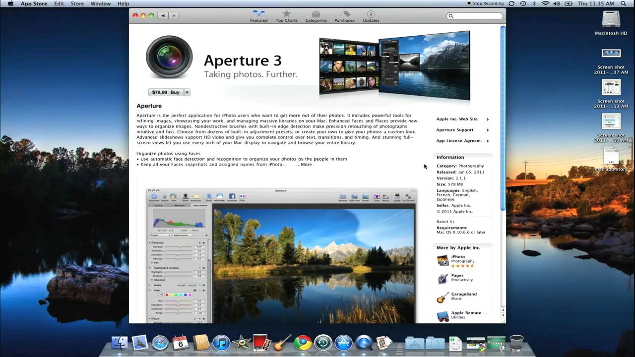This screenshot has width=635, height=357.
Task: Open Mail from the Dock
Action: click(x=140, y=343)
